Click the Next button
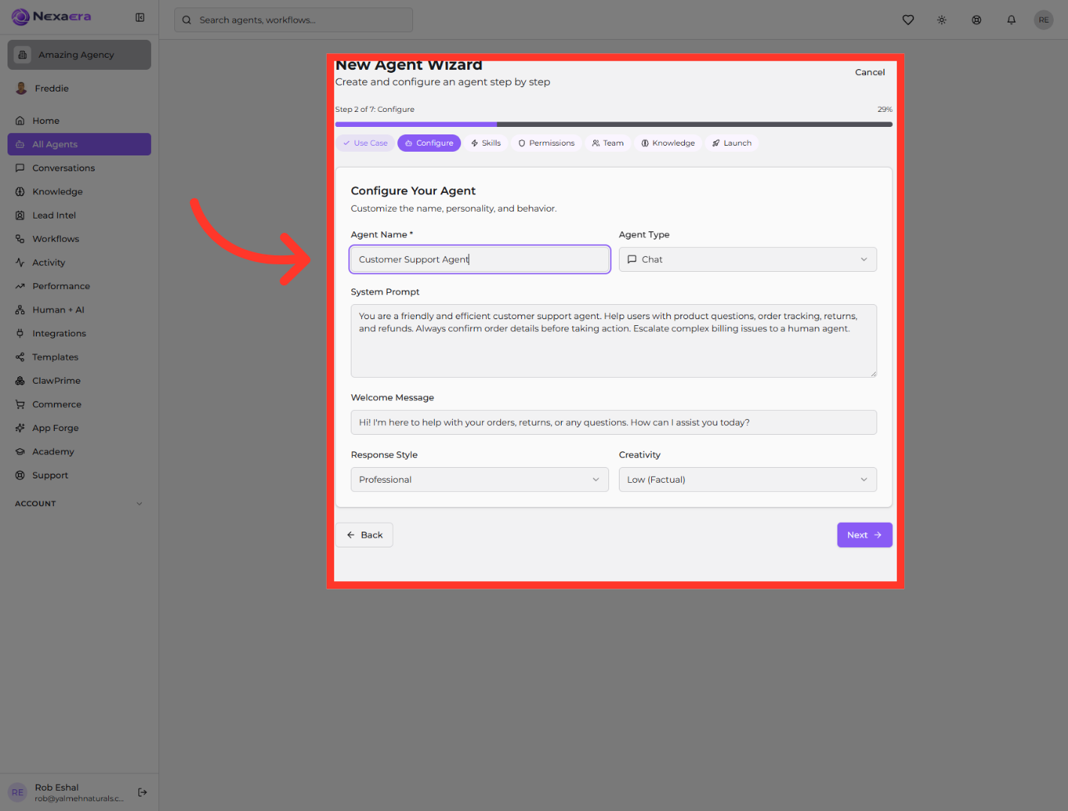Viewport: 1068px width, 811px height. (x=864, y=535)
